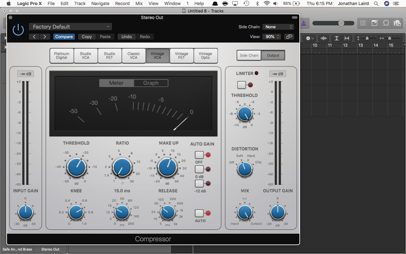Click the Input Gain knob

pyautogui.click(x=25, y=212)
